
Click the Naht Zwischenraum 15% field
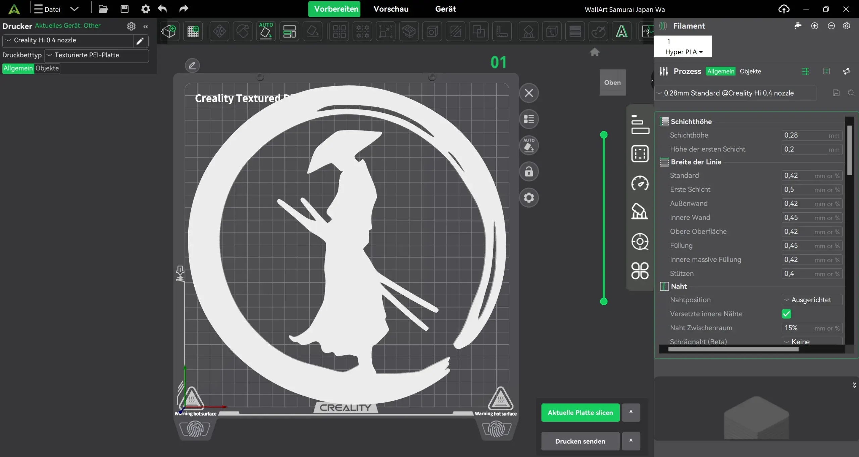(812, 328)
